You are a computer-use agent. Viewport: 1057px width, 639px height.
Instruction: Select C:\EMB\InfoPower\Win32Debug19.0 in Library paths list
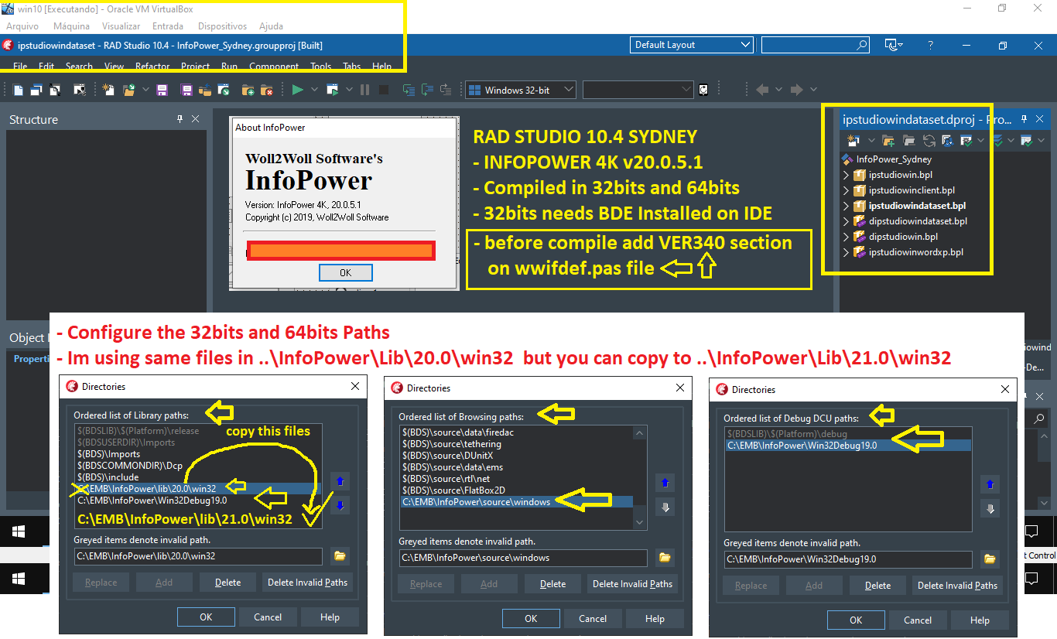152,501
